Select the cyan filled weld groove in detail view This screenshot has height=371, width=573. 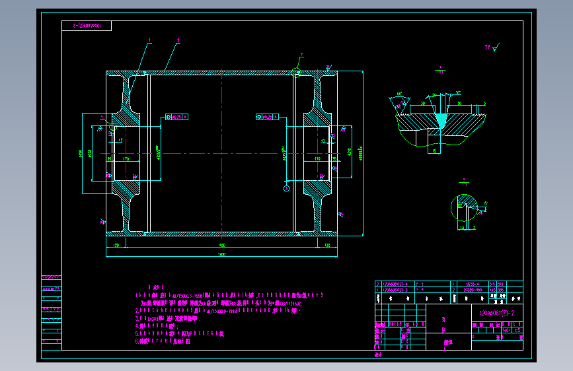pyautogui.click(x=441, y=121)
